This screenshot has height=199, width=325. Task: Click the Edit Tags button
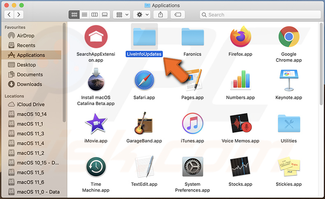[178, 15]
